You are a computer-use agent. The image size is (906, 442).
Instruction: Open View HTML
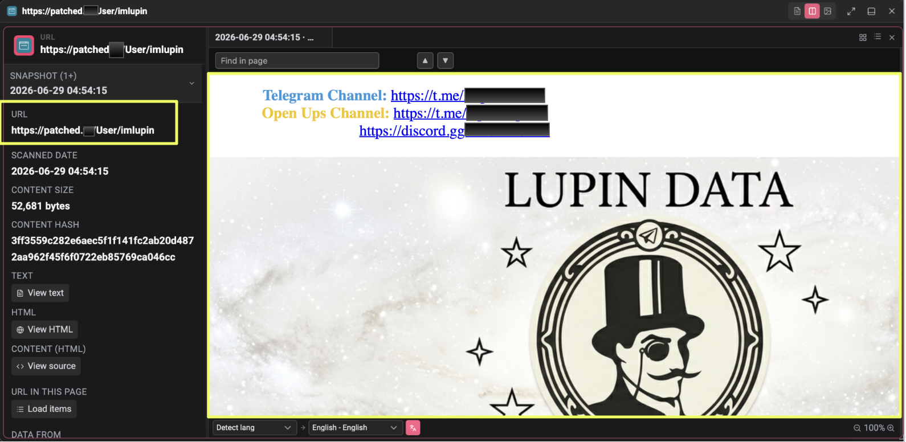click(45, 330)
